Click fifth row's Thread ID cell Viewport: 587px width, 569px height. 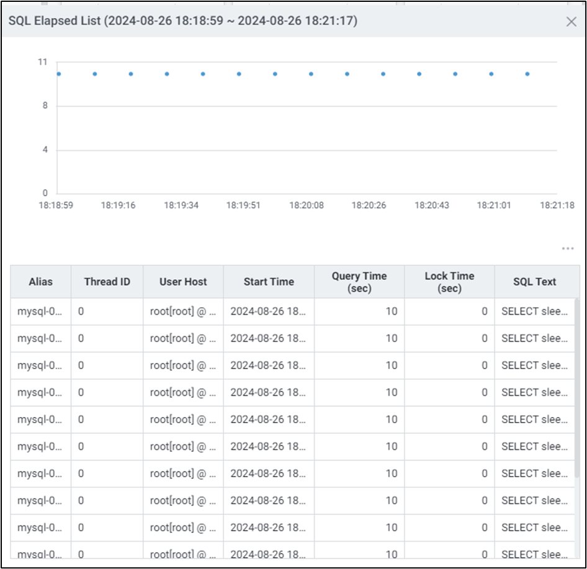(x=107, y=419)
